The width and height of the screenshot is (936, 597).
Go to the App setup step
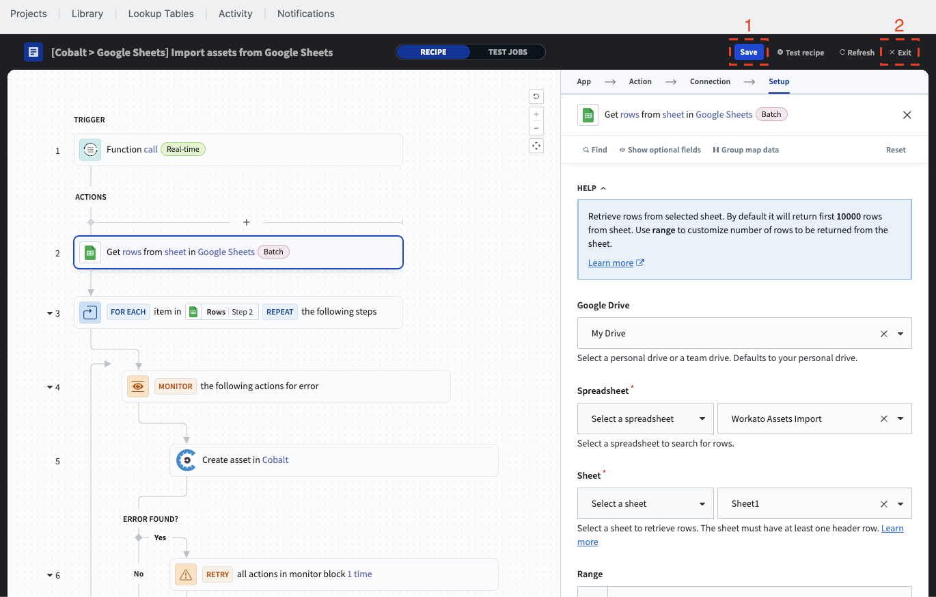tap(584, 81)
